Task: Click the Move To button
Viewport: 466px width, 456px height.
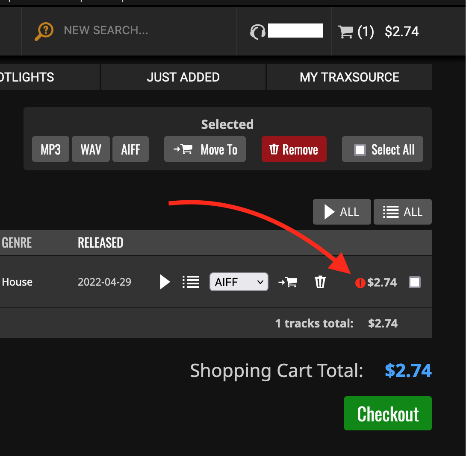Action: tap(205, 149)
